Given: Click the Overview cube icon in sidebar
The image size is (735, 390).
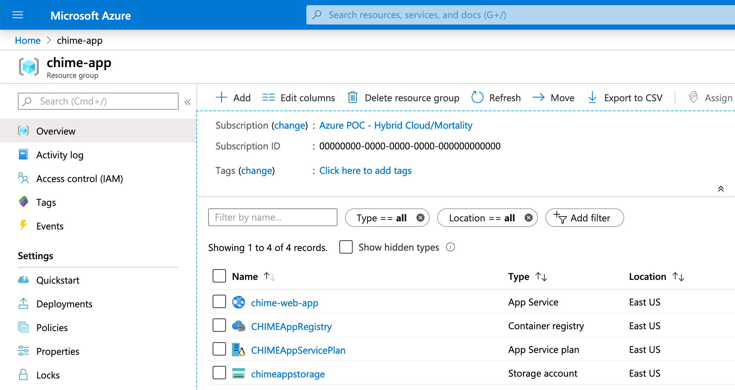Looking at the screenshot, I should (x=23, y=130).
